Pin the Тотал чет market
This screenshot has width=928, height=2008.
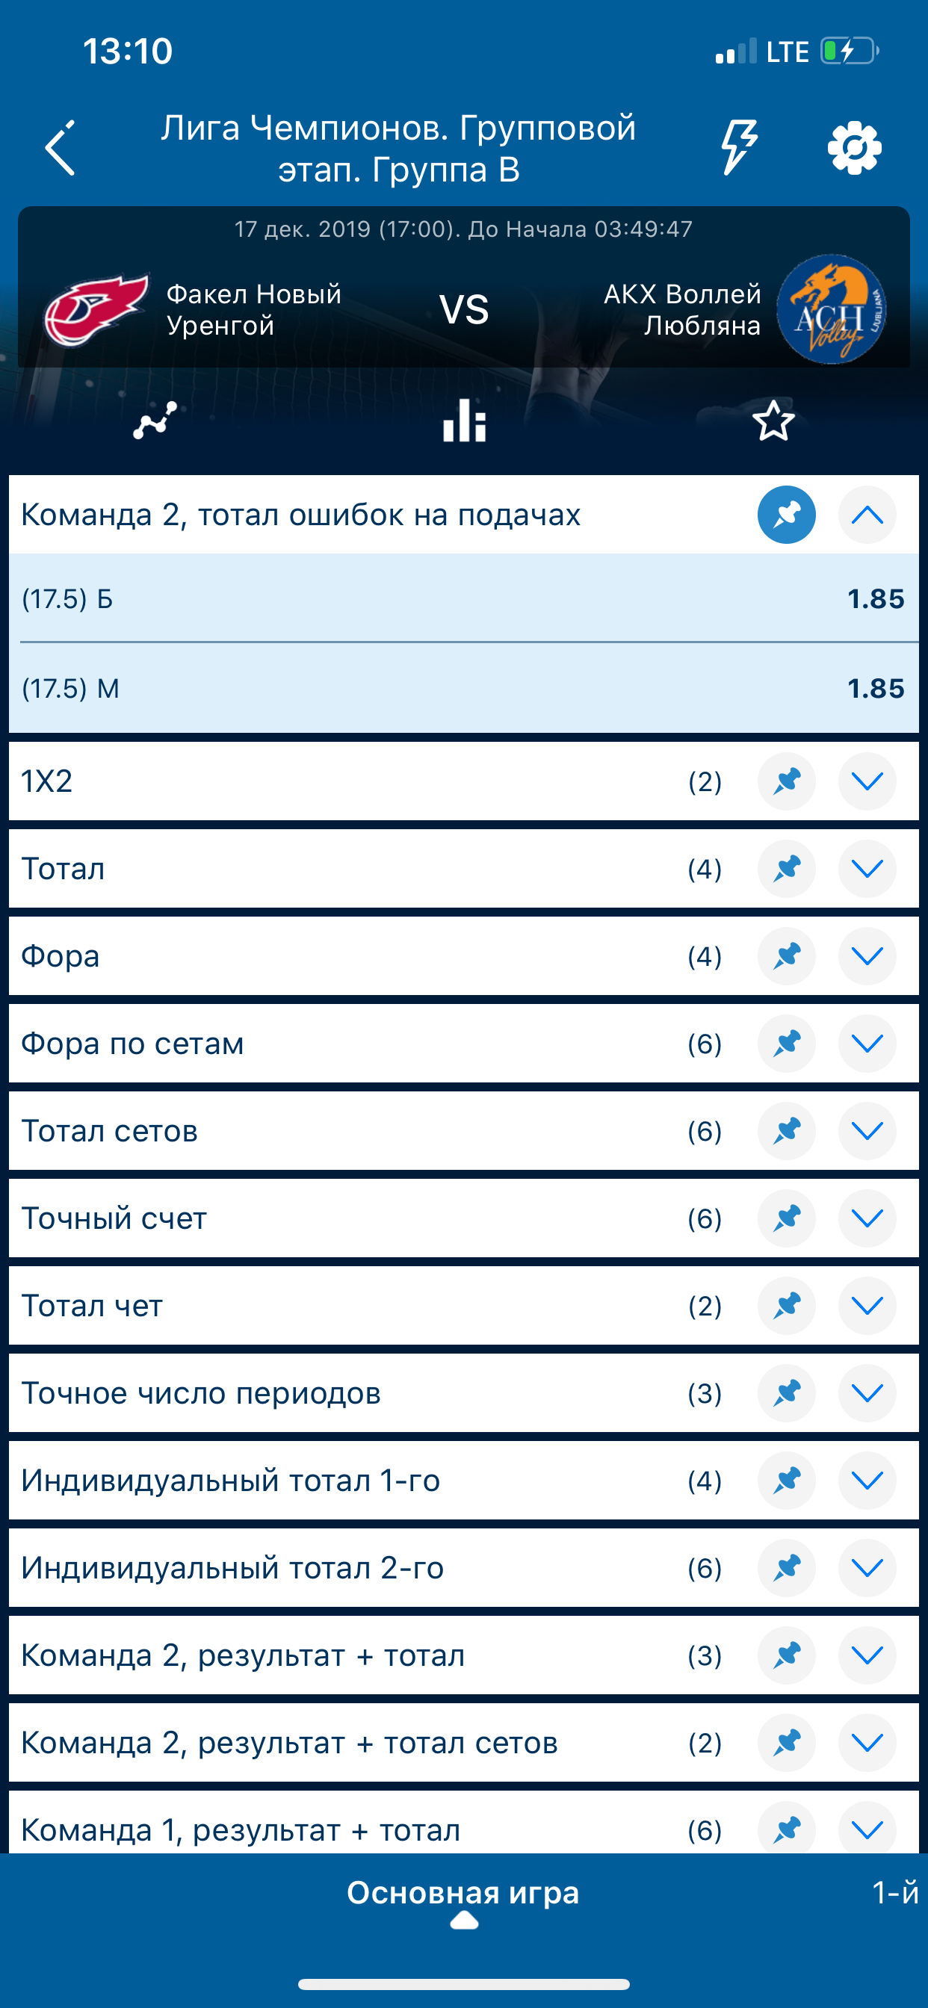[786, 1306]
